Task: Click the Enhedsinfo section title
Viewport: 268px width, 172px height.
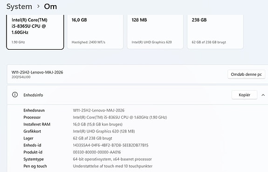Action: tap(33, 95)
